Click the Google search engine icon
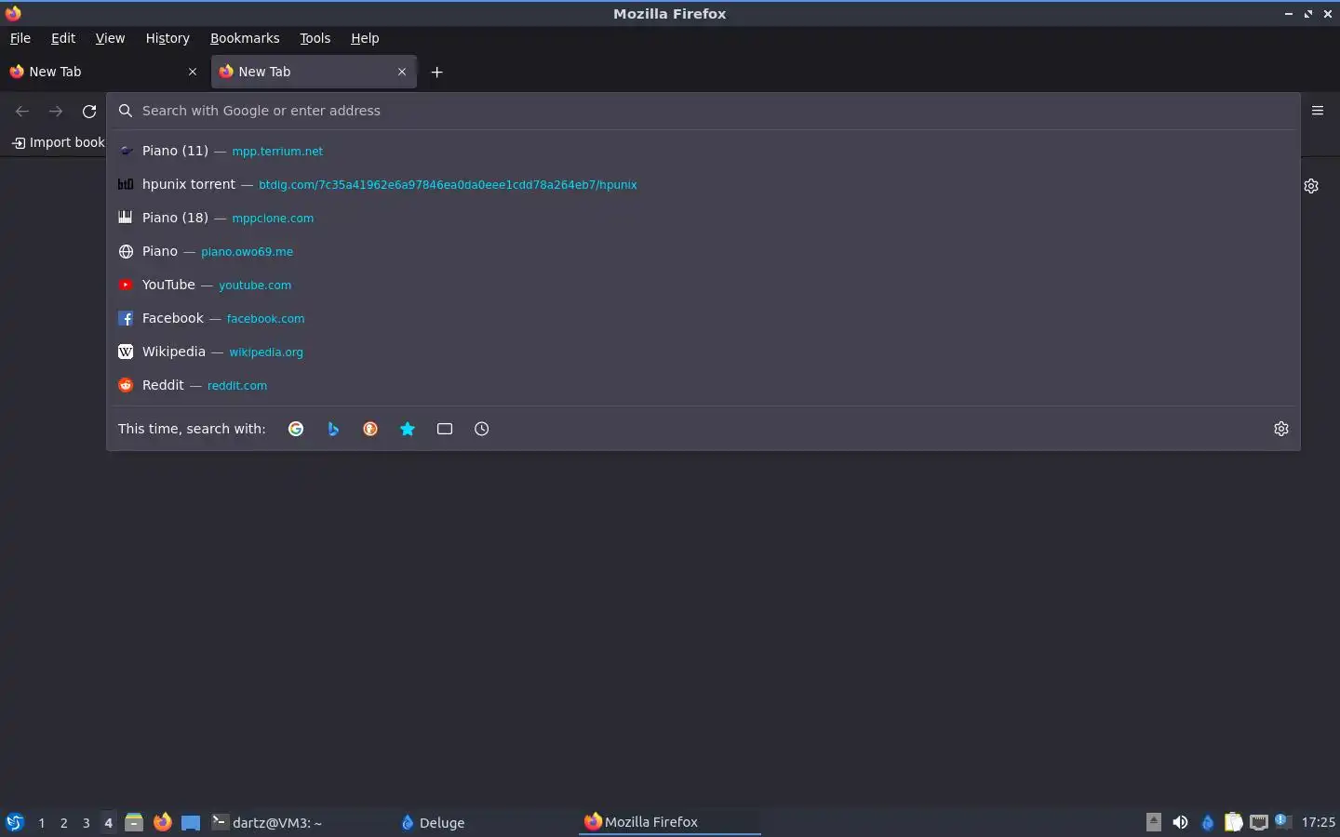 pyautogui.click(x=296, y=429)
